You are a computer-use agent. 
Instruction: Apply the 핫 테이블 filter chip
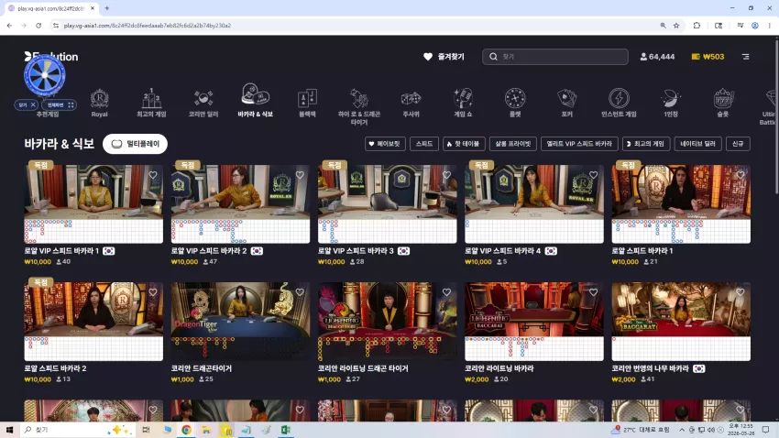463,144
